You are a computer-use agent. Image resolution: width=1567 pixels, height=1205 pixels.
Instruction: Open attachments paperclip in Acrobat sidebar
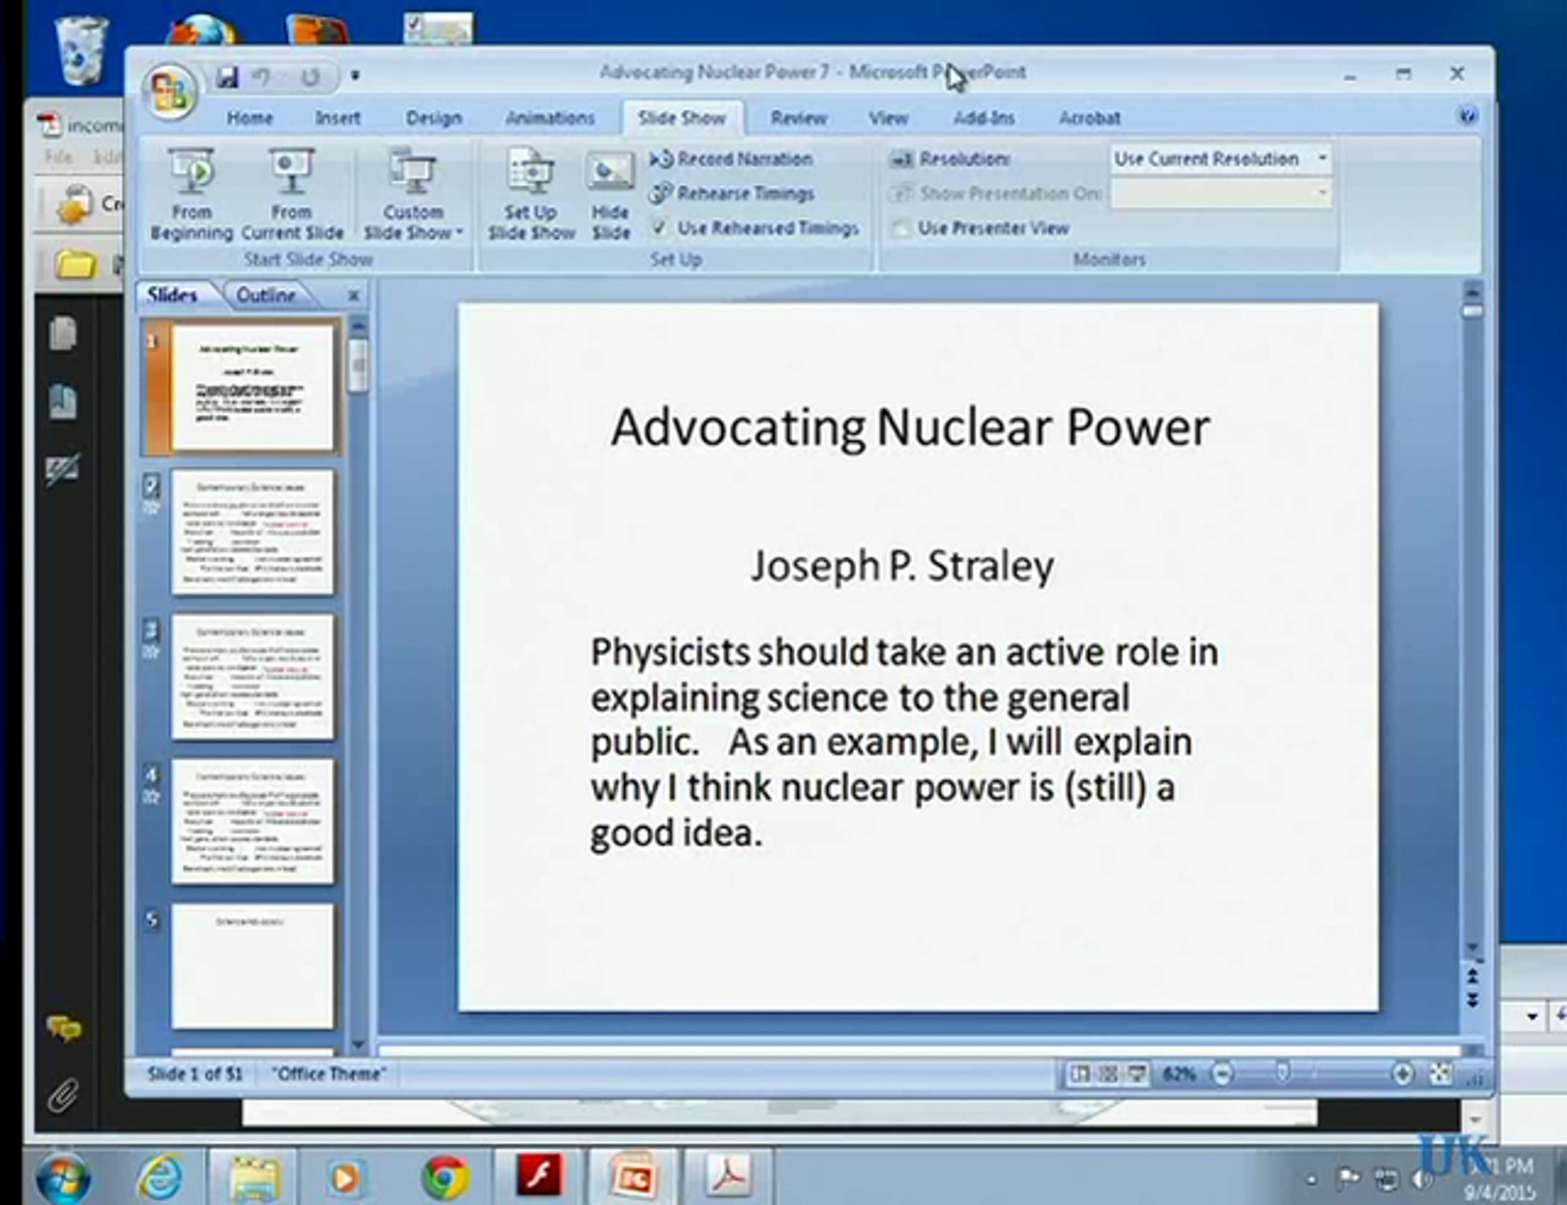pos(63,1095)
